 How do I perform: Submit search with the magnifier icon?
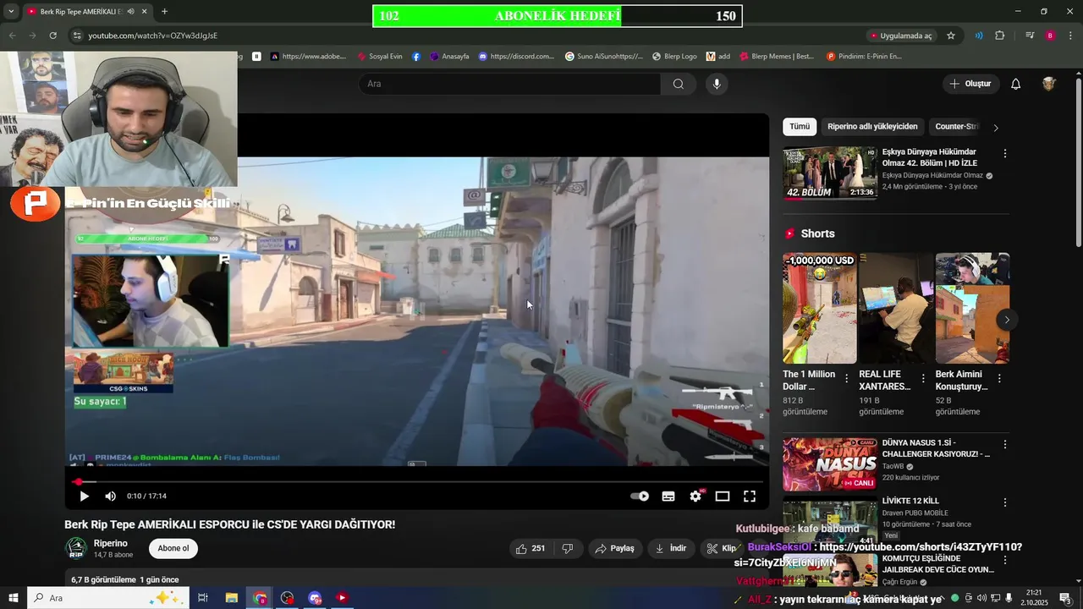(679, 84)
